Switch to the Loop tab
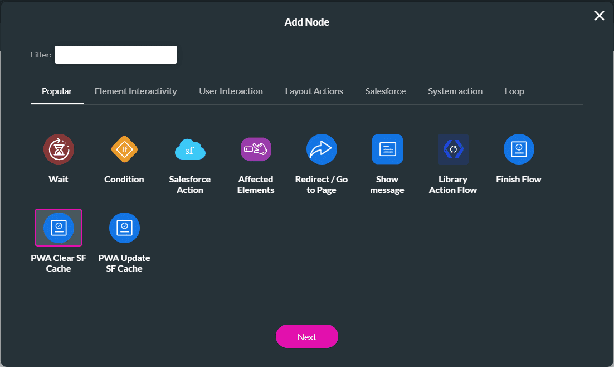This screenshot has width=614, height=367. 514,91
